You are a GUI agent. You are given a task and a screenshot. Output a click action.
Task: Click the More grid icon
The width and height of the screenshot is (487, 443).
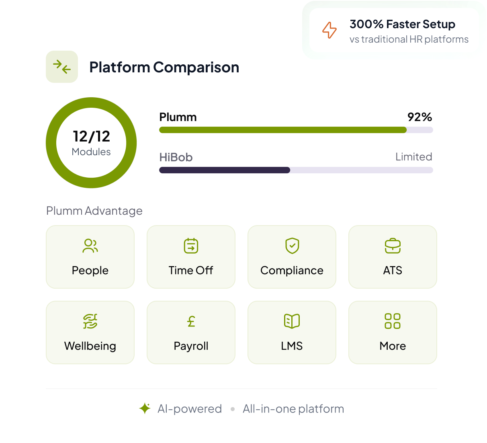pos(393,321)
